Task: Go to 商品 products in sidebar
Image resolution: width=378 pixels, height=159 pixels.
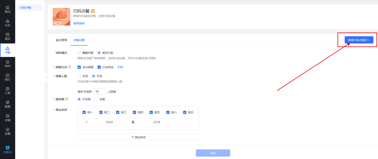Action: pyautogui.click(x=7, y=36)
